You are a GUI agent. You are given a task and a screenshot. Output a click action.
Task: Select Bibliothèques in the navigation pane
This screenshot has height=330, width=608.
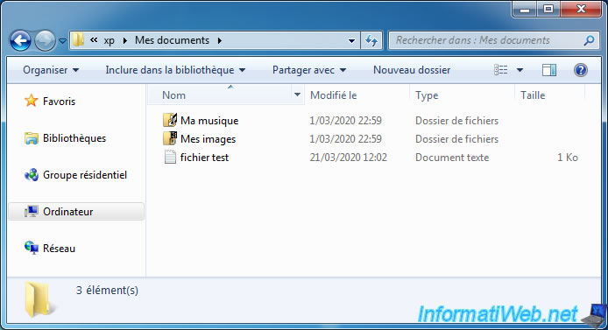coord(74,138)
